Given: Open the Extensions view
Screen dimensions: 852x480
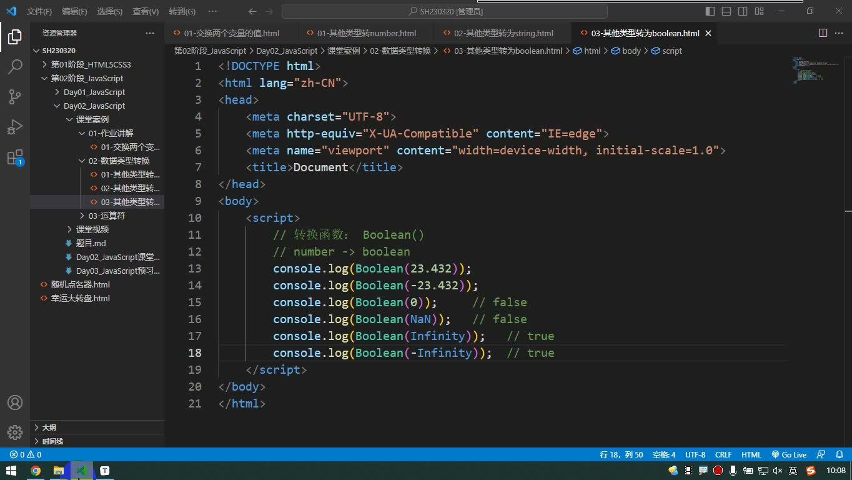Looking at the screenshot, I should tap(15, 157).
